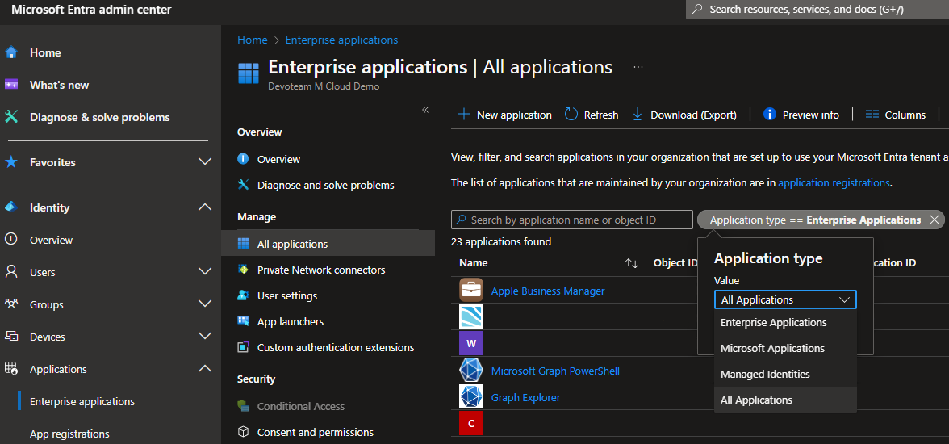
Task: Click the Identity Overview info icon
Action: tap(11, 239)
